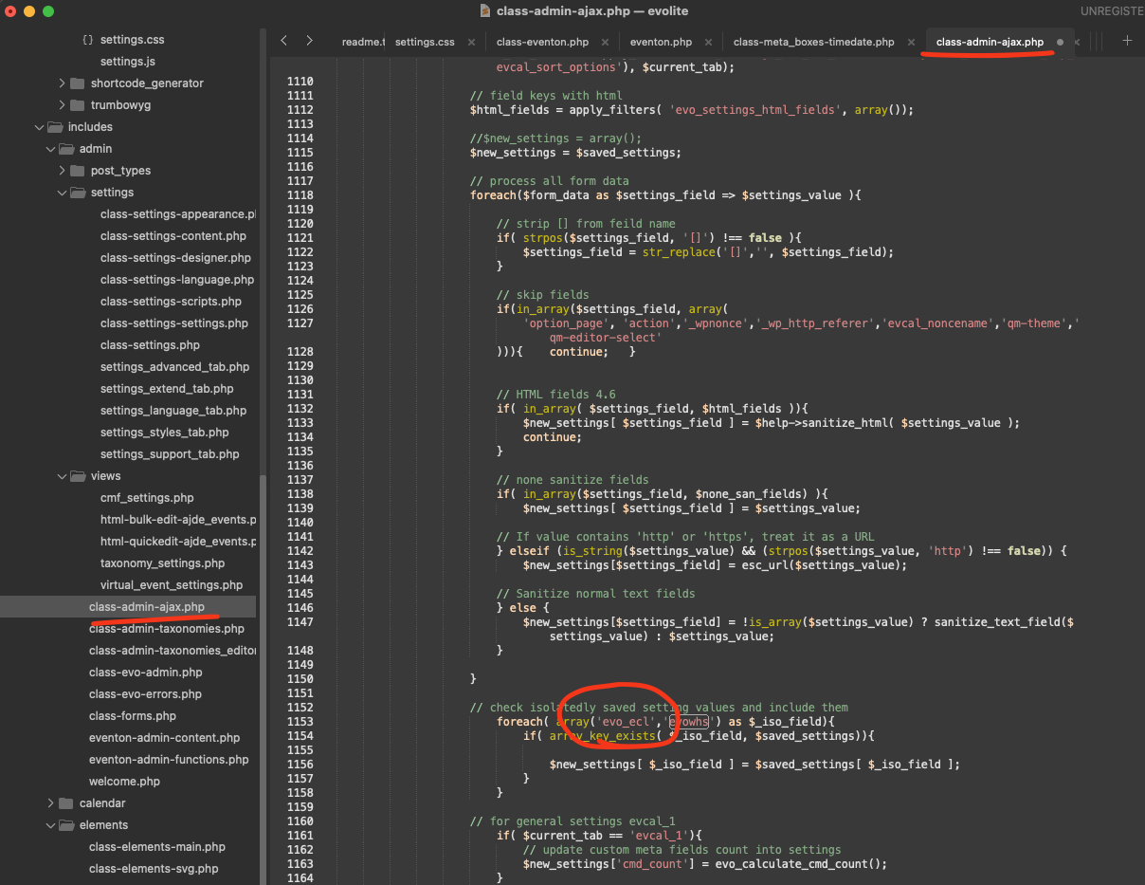
Task: Expand the trumbowyg folder
Action: pyautogui.click(x=63, y=105)
